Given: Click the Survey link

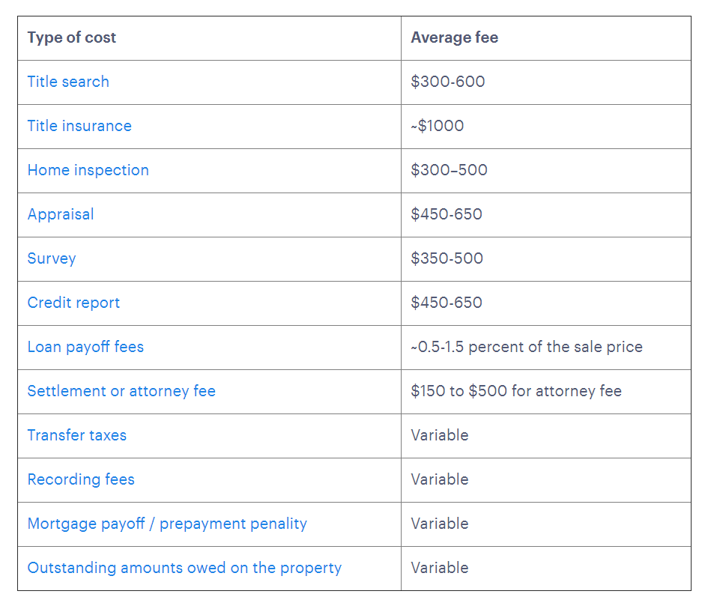Looking at the screenshot, I should pyautogui.click(x=52, y=258).
